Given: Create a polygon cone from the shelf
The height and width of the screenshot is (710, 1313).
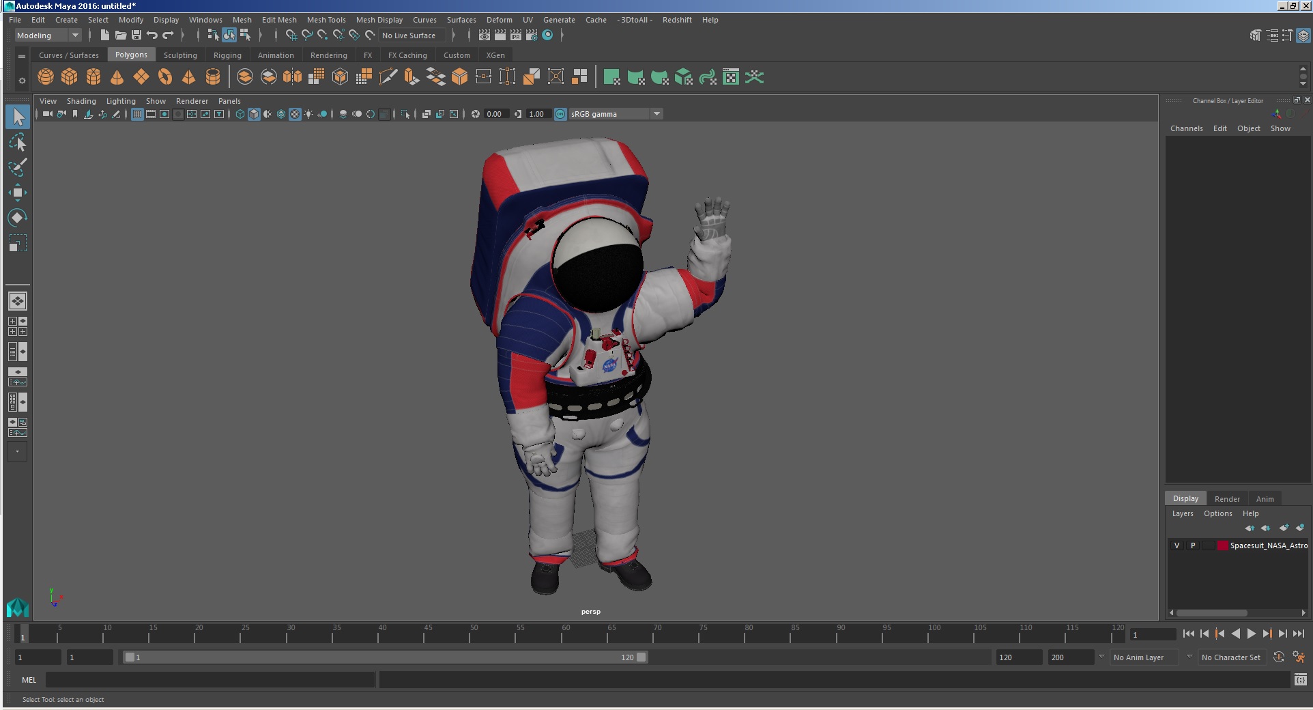Looking at the screenshot, I should point(117,77).
